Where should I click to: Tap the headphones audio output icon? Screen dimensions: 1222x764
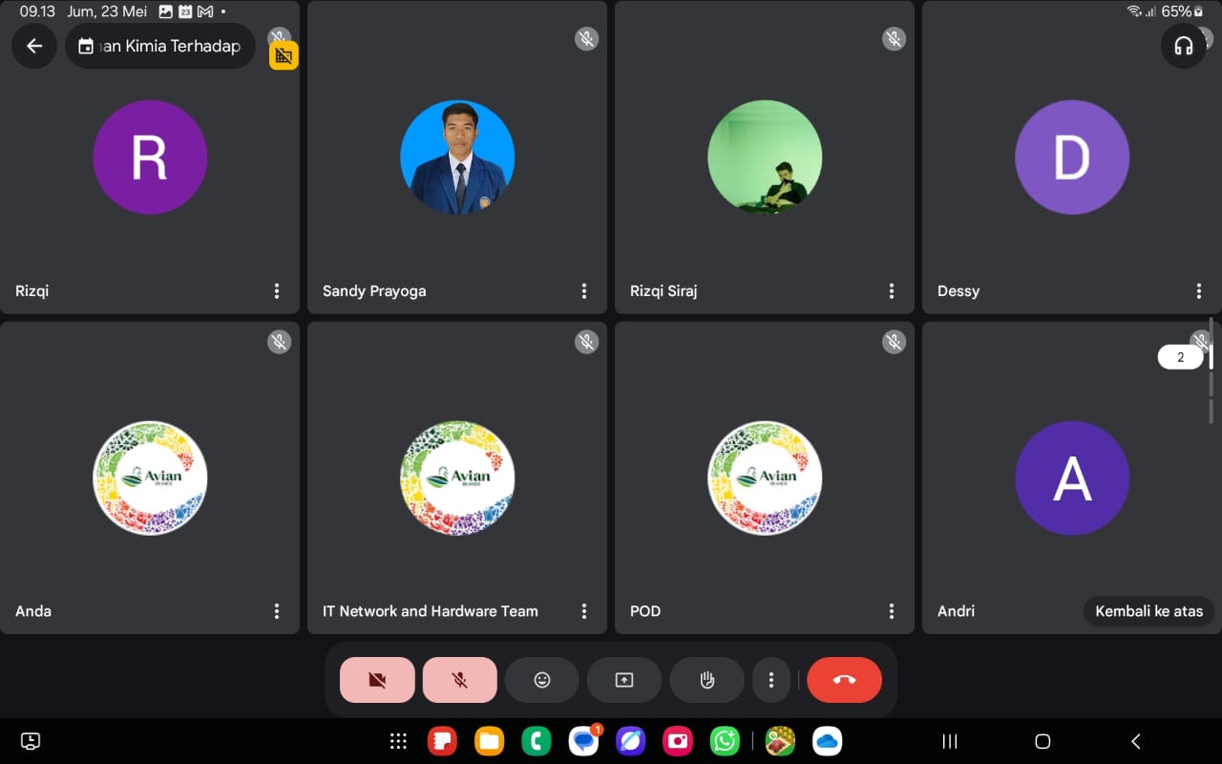point(1183,46)
